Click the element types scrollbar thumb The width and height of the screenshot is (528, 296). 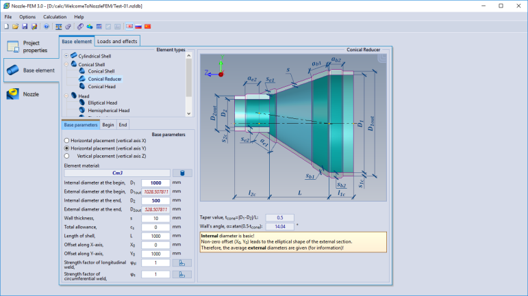coord(188,78)
